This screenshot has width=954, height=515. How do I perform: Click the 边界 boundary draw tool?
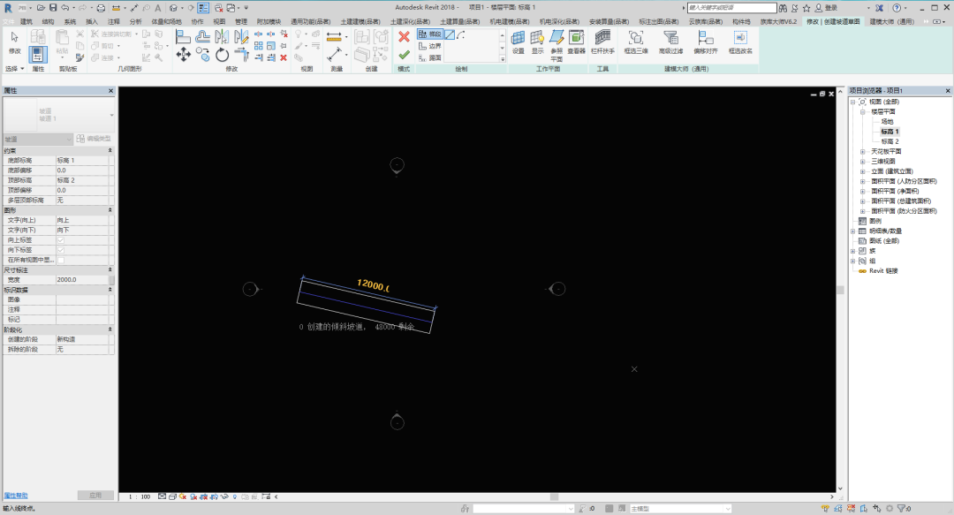[429, 46]
